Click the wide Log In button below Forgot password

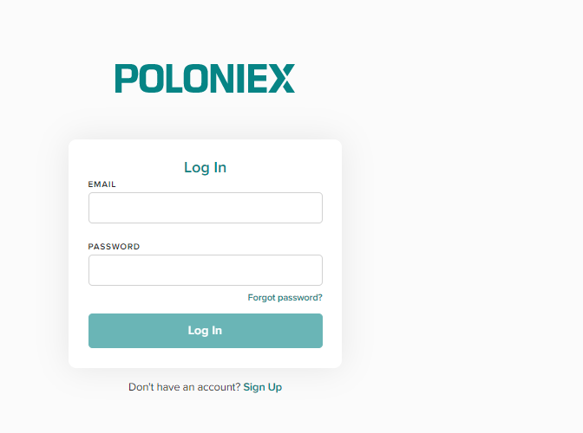[x=206, y=331]
